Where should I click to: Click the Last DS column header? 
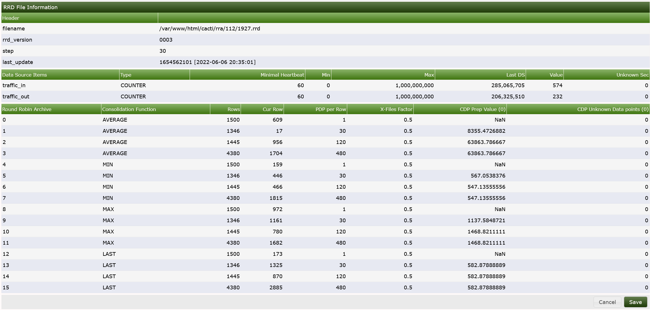pos(480,75)
